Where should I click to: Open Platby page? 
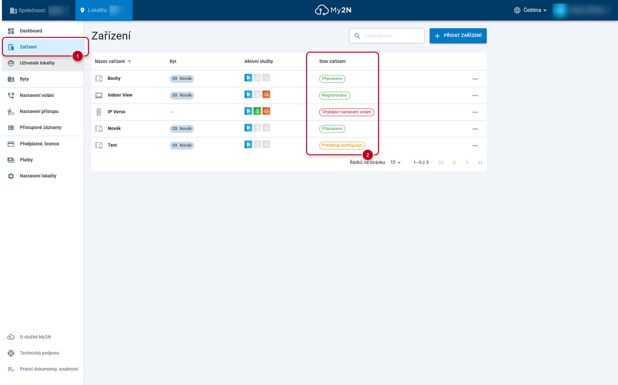click(x=43, y=160)
